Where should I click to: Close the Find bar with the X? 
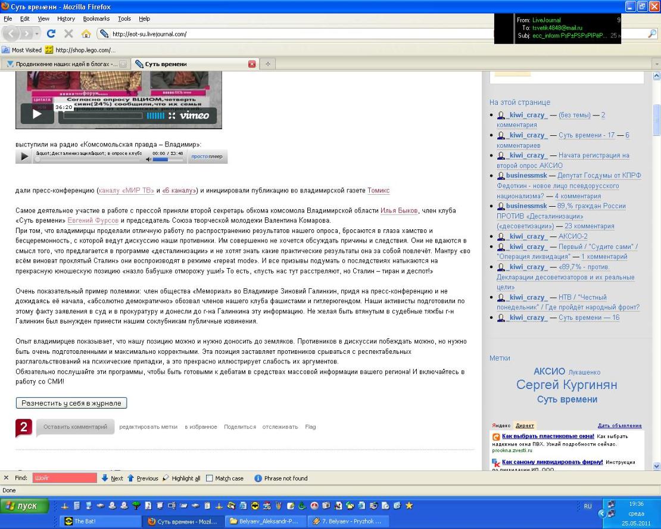pyautogui.click(x=6, y=478)
